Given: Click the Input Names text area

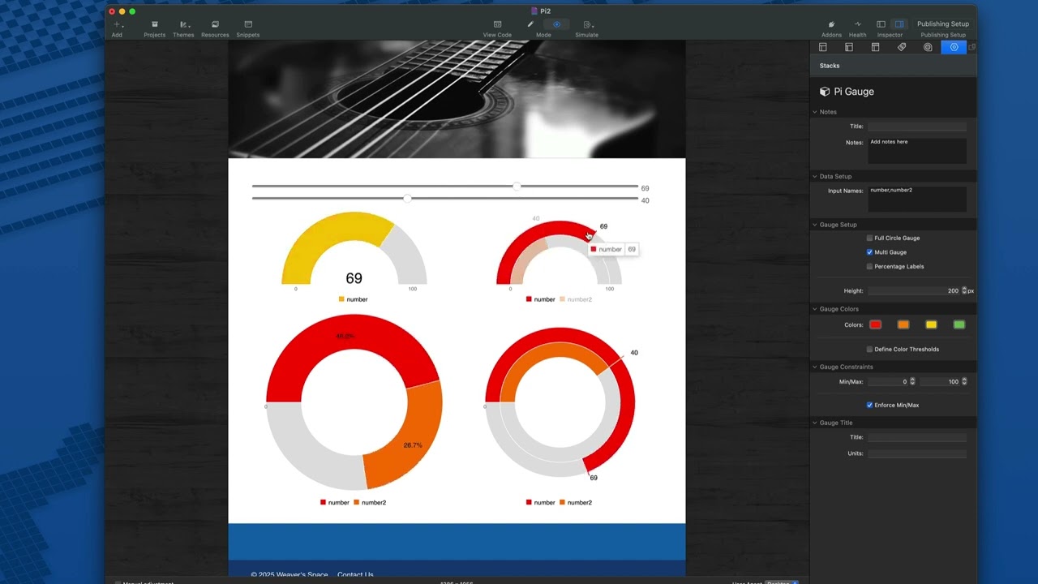Looking at the screenshot, I should [x=917, y=200].
